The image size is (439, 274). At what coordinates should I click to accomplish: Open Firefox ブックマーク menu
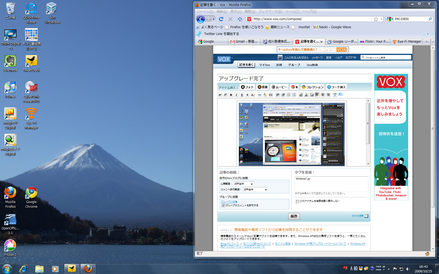pyautogui.click(x=270, y=11)
